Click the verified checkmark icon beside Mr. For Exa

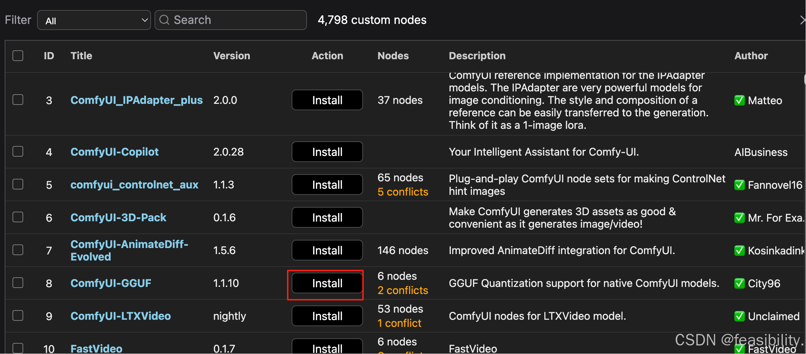tap(740, 218)
